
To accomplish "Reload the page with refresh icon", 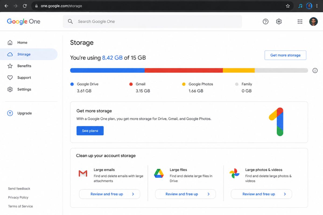I will [x=25, y=6].
